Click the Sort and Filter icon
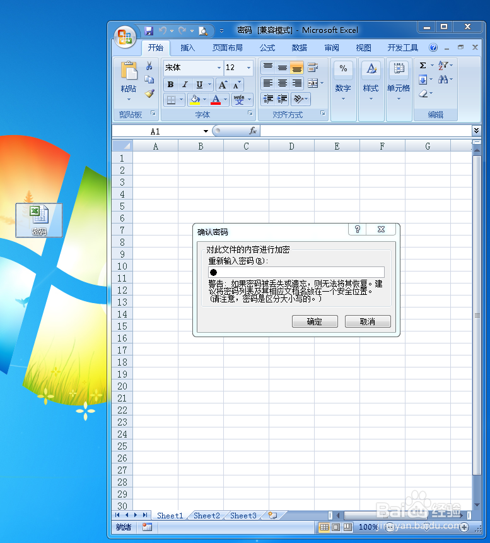490x543 pixels. click(x=443, y=65)
